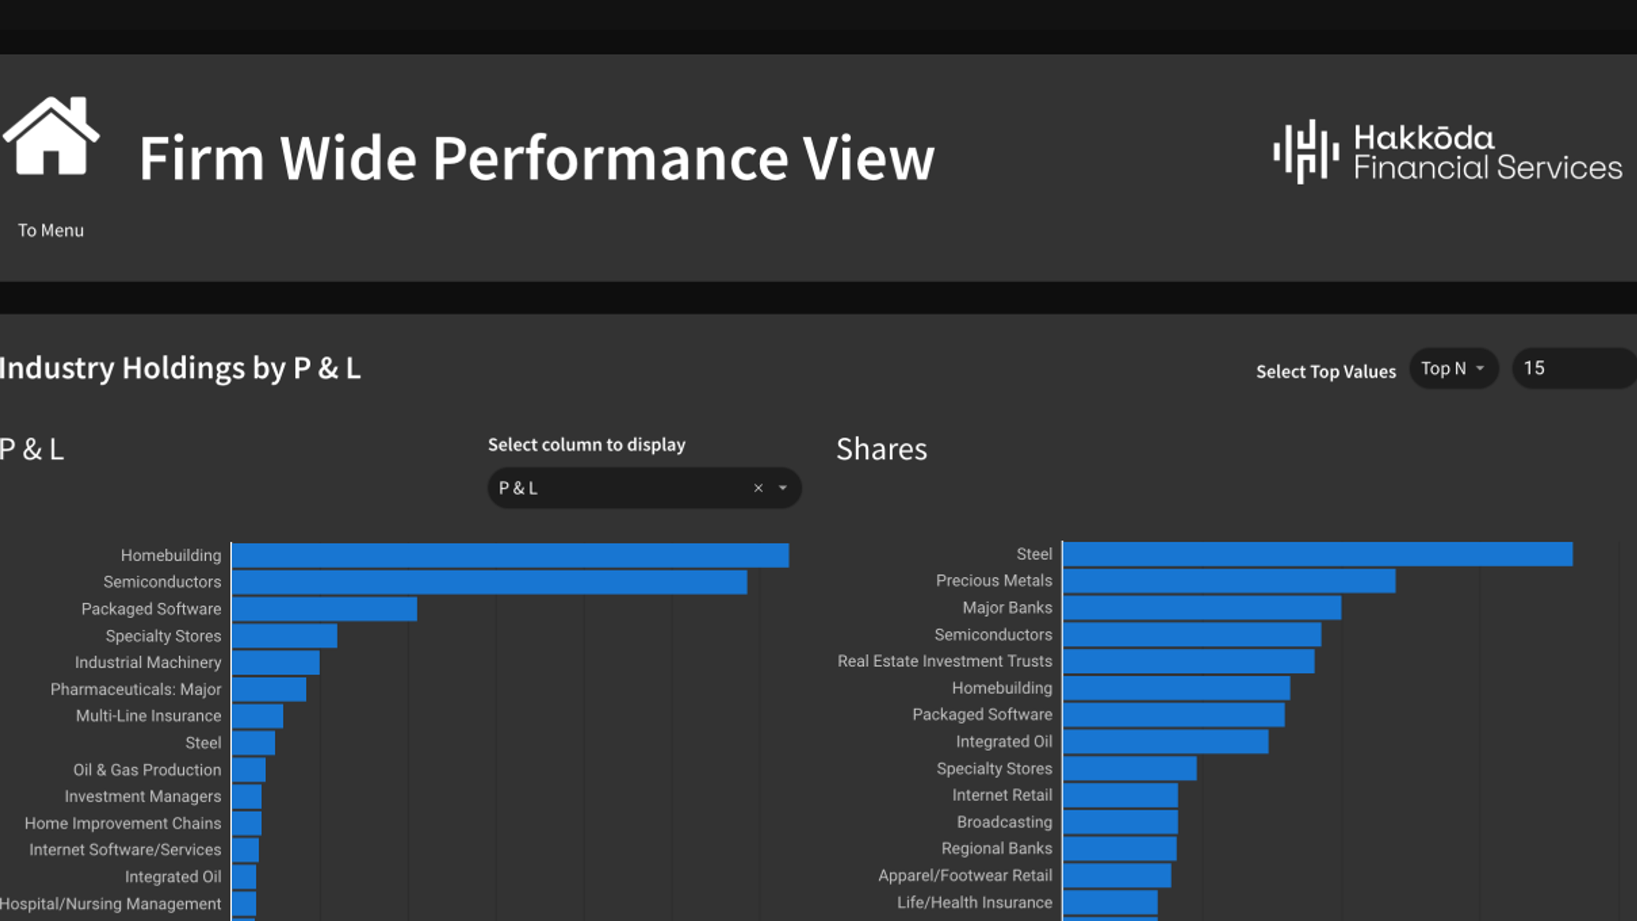Click the Pharmaceuticals: Major bar
This screenshot has height=921, width=1637.
pyautogui.click(x=269, y=689)
